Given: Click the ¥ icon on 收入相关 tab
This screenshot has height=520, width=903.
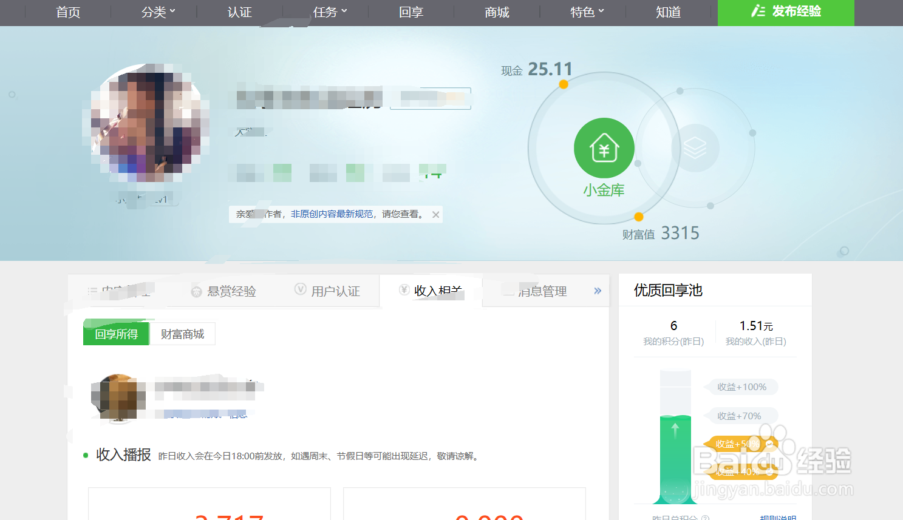Looking at the screenshot, I should pyautogui.click(x=404, y=290).
